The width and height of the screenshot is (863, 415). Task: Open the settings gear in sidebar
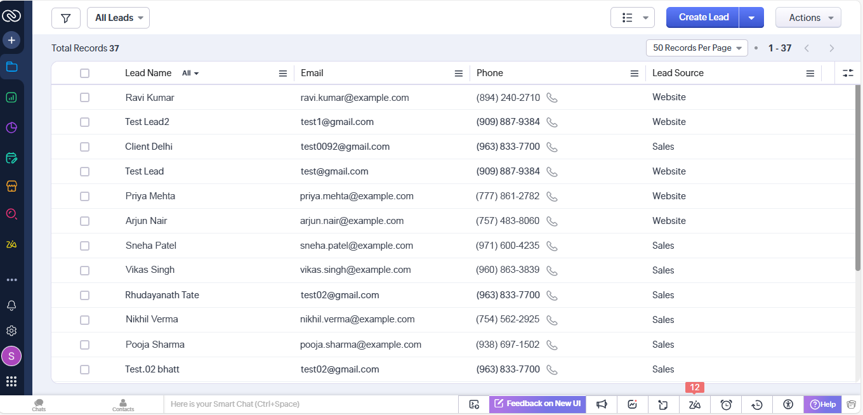[x=11, y=331]
